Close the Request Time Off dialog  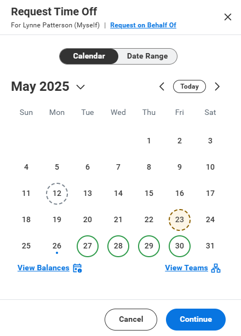point(228,17)
